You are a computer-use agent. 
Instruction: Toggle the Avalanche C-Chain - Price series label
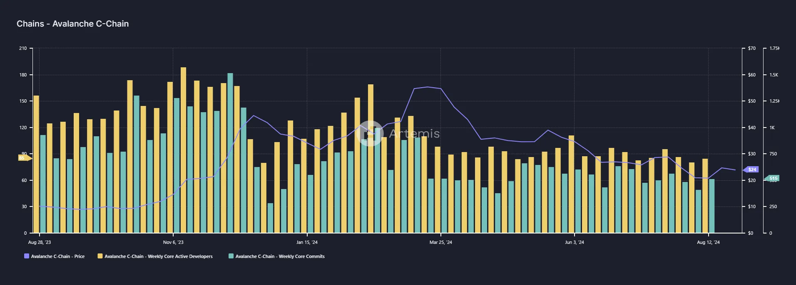click(58, 256)
